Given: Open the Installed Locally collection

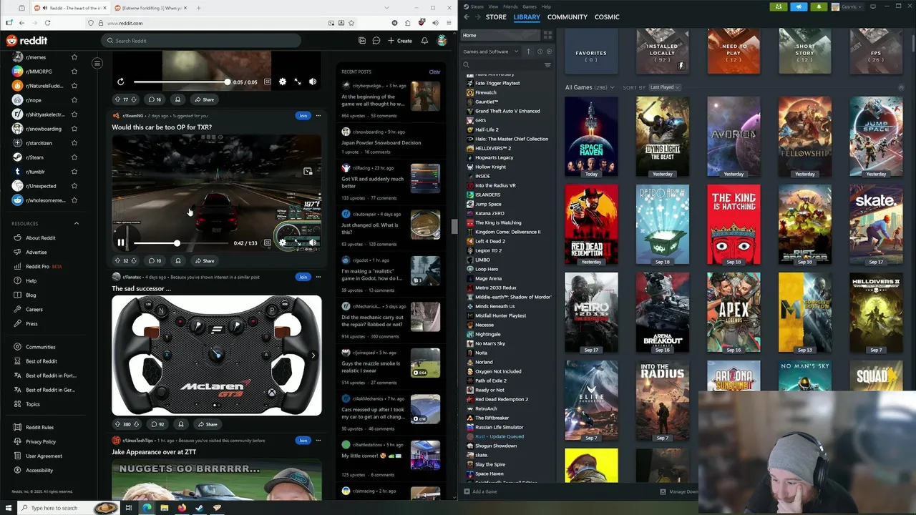Looking at the screenshot, I should [662, 52].
